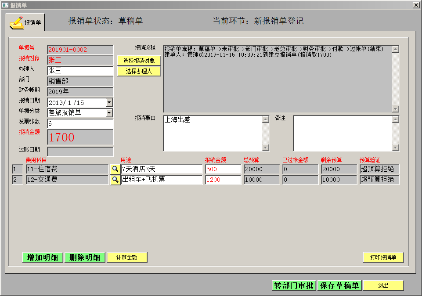Click the 部门 field 销售部
422x296 pixels.
(x=80, y=81)
